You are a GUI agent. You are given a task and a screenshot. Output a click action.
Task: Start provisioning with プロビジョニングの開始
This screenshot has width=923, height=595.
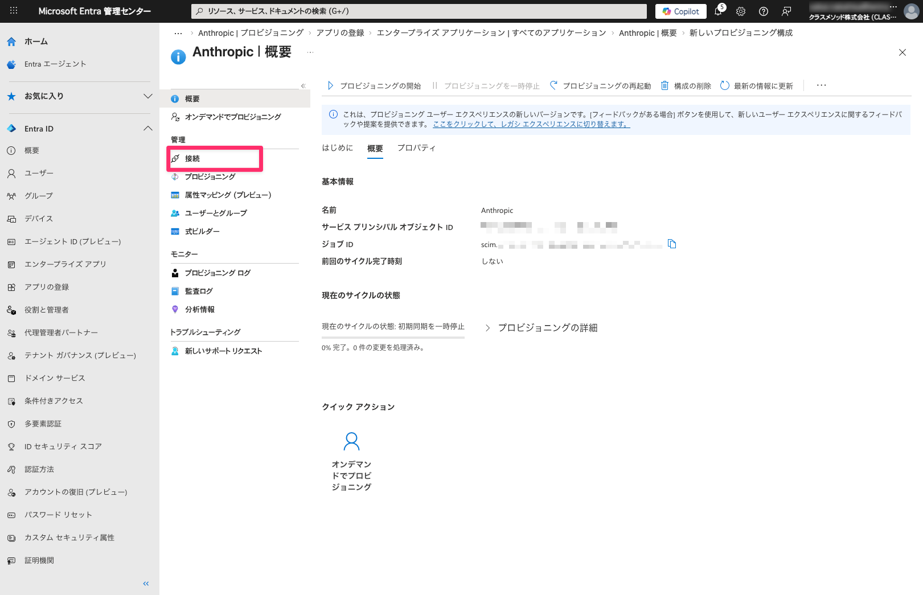coord(375,86)
